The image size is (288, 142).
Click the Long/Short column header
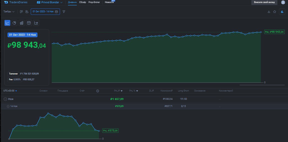click(183, 91)
